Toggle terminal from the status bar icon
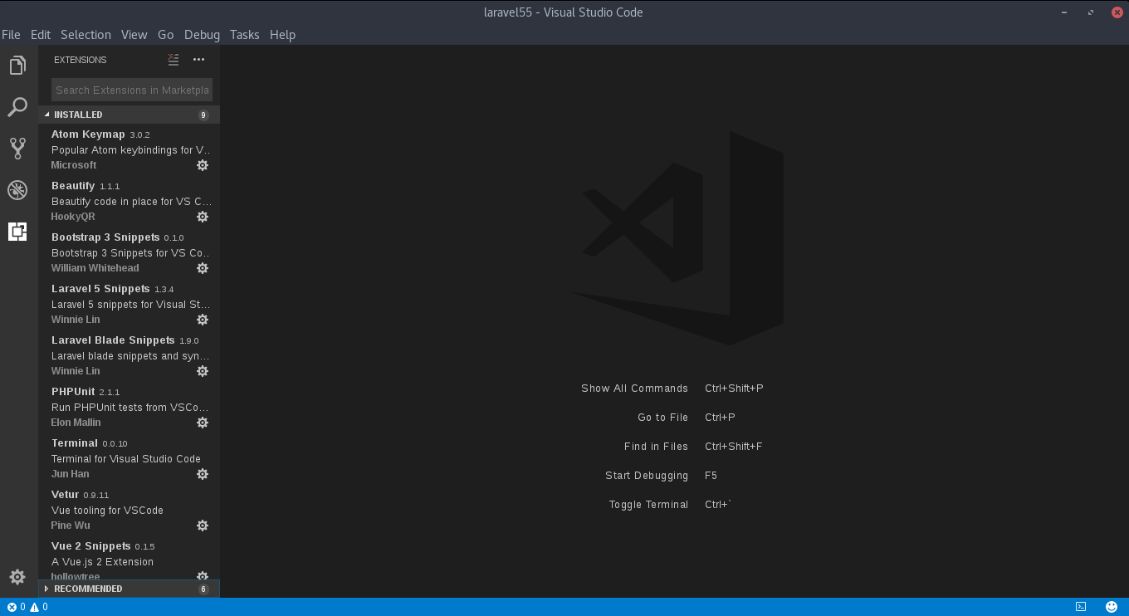The image size is (1129, 616). pos(1081,607)
